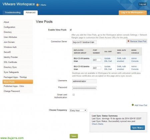Open the Choose Frequency dropdown

click(x=78, y=110)
